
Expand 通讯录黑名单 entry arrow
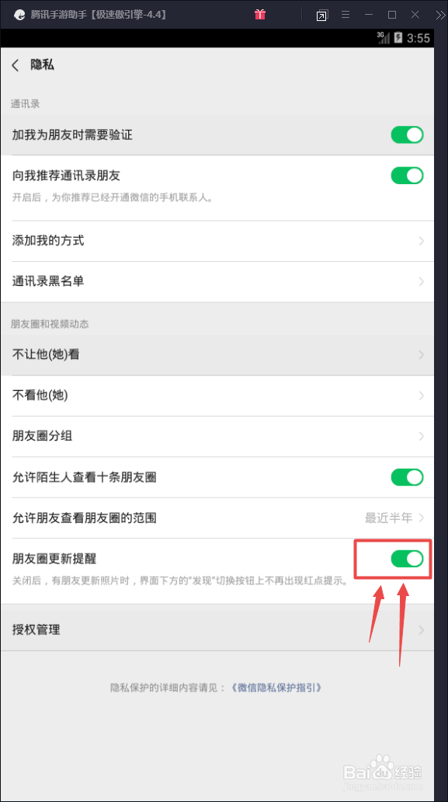pyautogui.click(x=422, y=281)
